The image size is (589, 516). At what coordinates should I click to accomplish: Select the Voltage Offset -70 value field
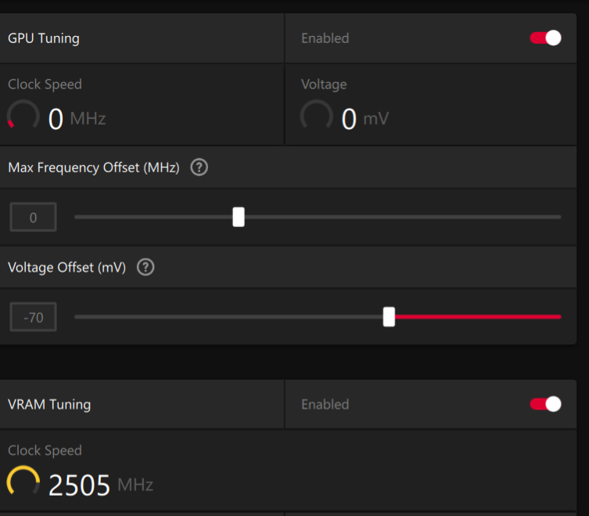[33, 317]
